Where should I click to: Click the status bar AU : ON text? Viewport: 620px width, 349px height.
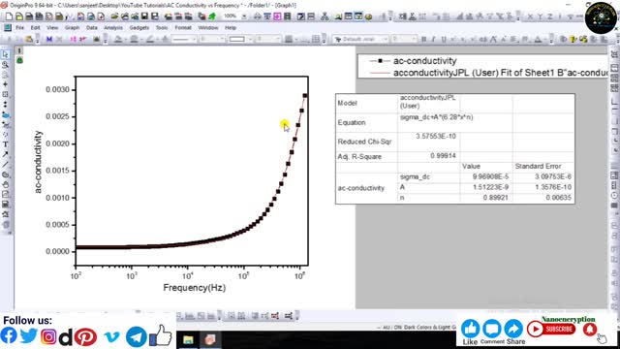(x=392, y=328)
